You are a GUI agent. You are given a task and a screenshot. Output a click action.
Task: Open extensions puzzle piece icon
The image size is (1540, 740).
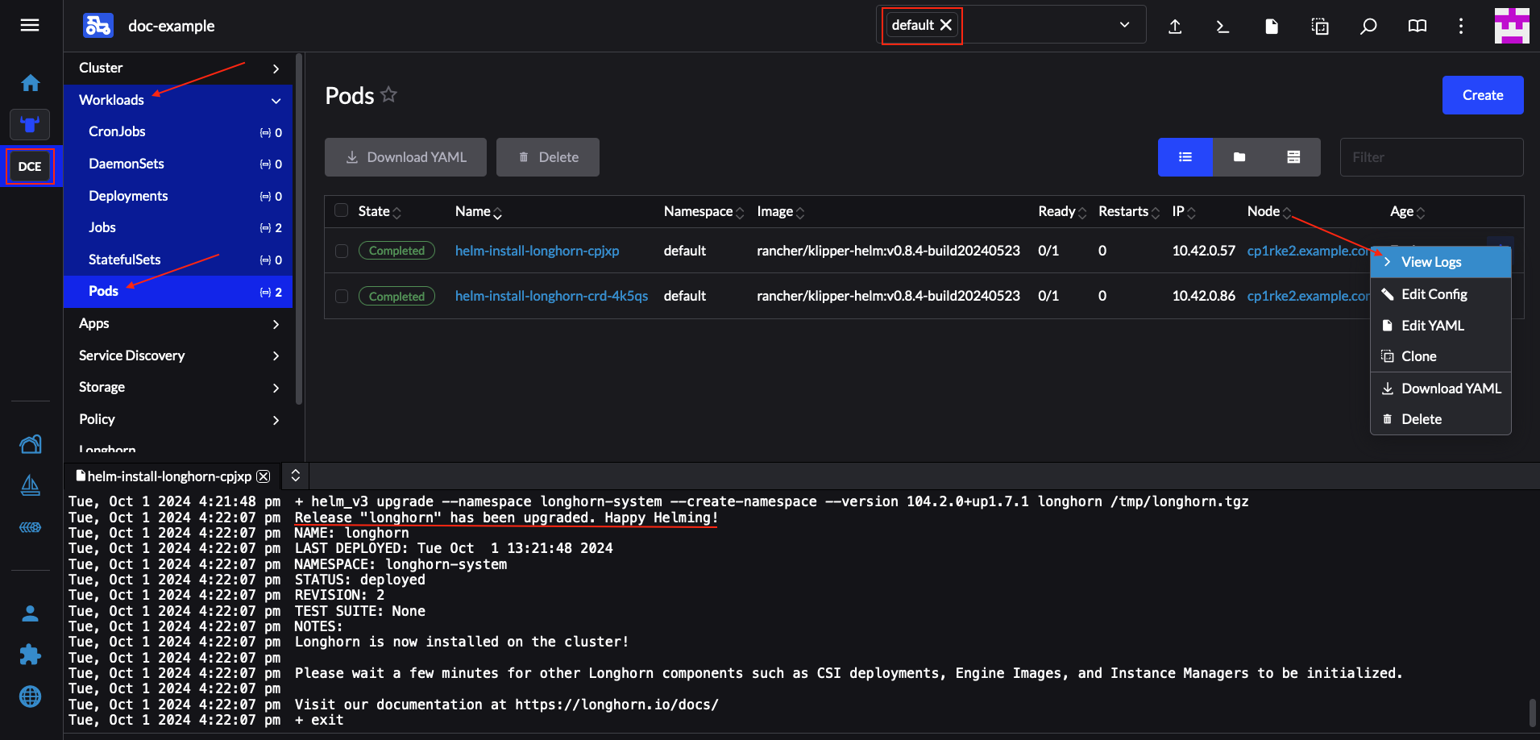[31, 655]
